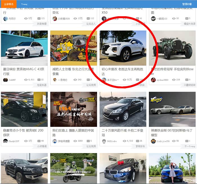
Task: Open the hand-drawn Bentley Blower thumbnail
Action: click(172, 48)
